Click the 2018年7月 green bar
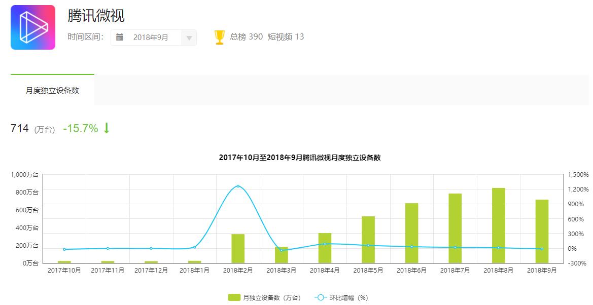This screenshot has height=305, width=593. pos(455,228)
